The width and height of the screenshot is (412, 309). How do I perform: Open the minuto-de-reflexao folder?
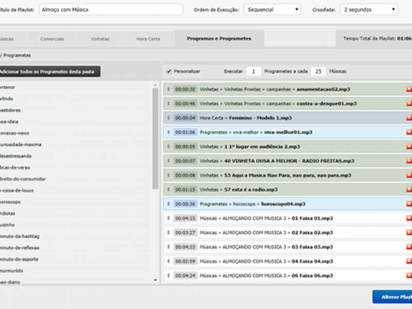click(20, 248)
